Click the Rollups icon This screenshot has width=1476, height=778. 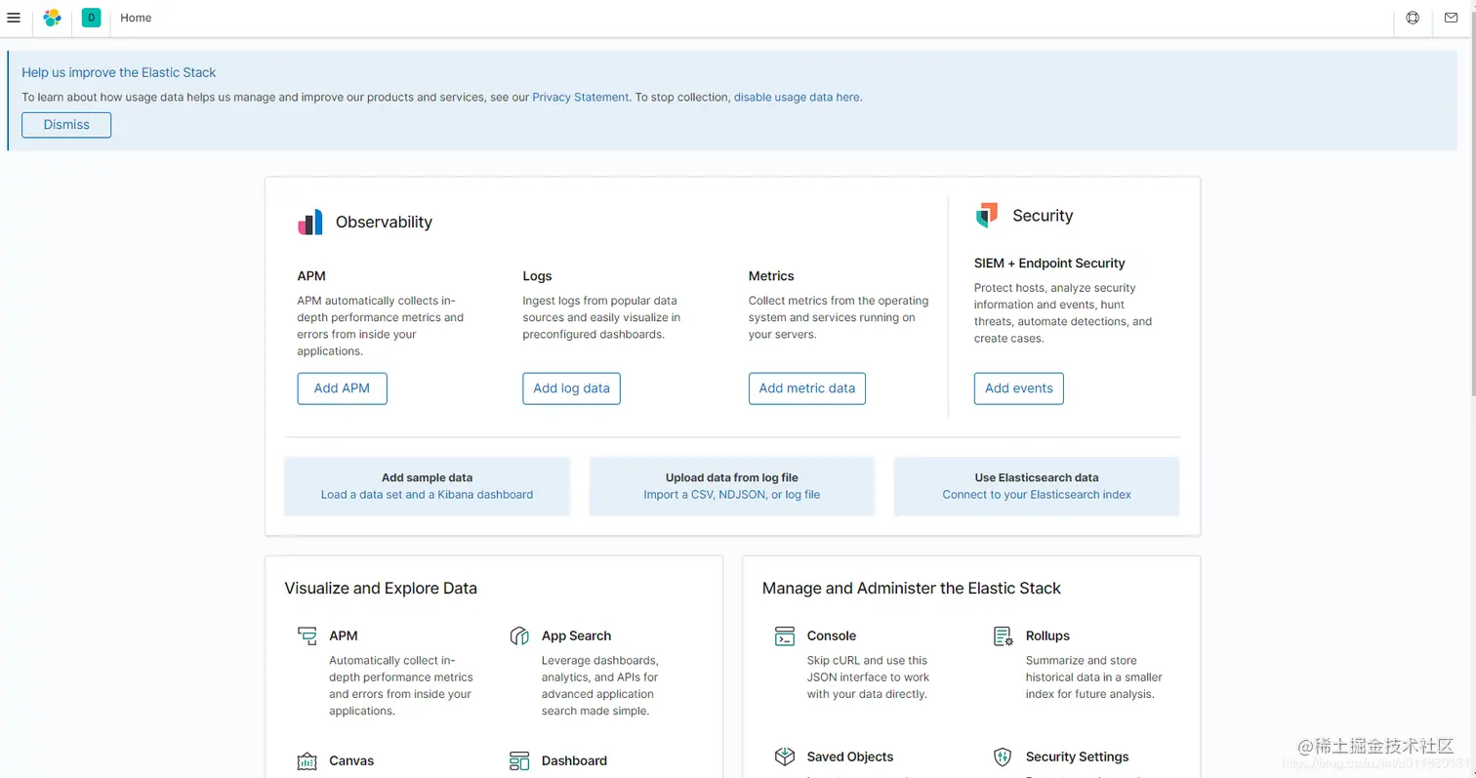[1003, 636]
